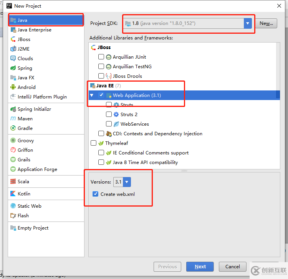Select the Spring leaf icon

13,68
